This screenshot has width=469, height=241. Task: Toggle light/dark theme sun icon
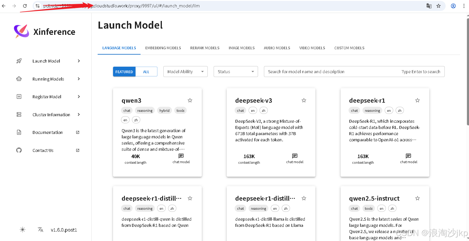coord(22,230)
